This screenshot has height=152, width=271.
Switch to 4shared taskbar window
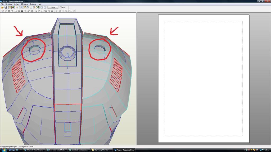tap(34, 150)
